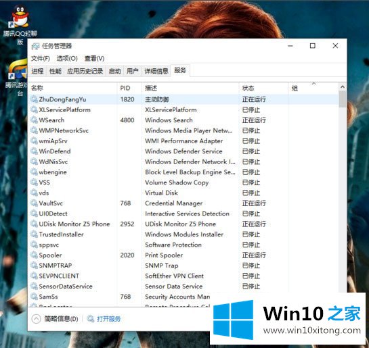This screenshot has height=348, width=369.
Task: Click the gear icon beside WMPNetworkSvc
Action: [x=35, y=130]
